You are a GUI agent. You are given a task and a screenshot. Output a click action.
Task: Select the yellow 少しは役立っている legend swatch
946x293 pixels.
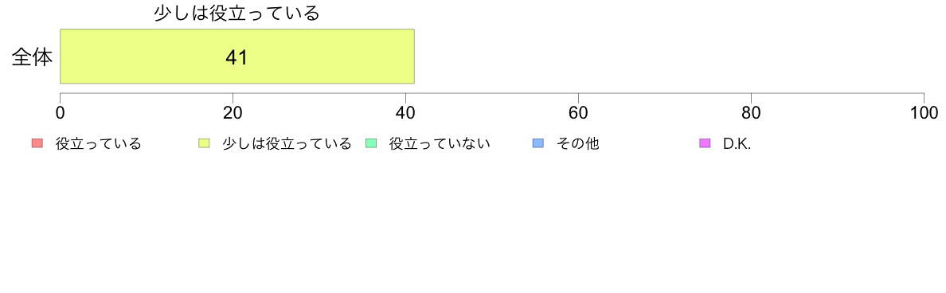point(204,143)
